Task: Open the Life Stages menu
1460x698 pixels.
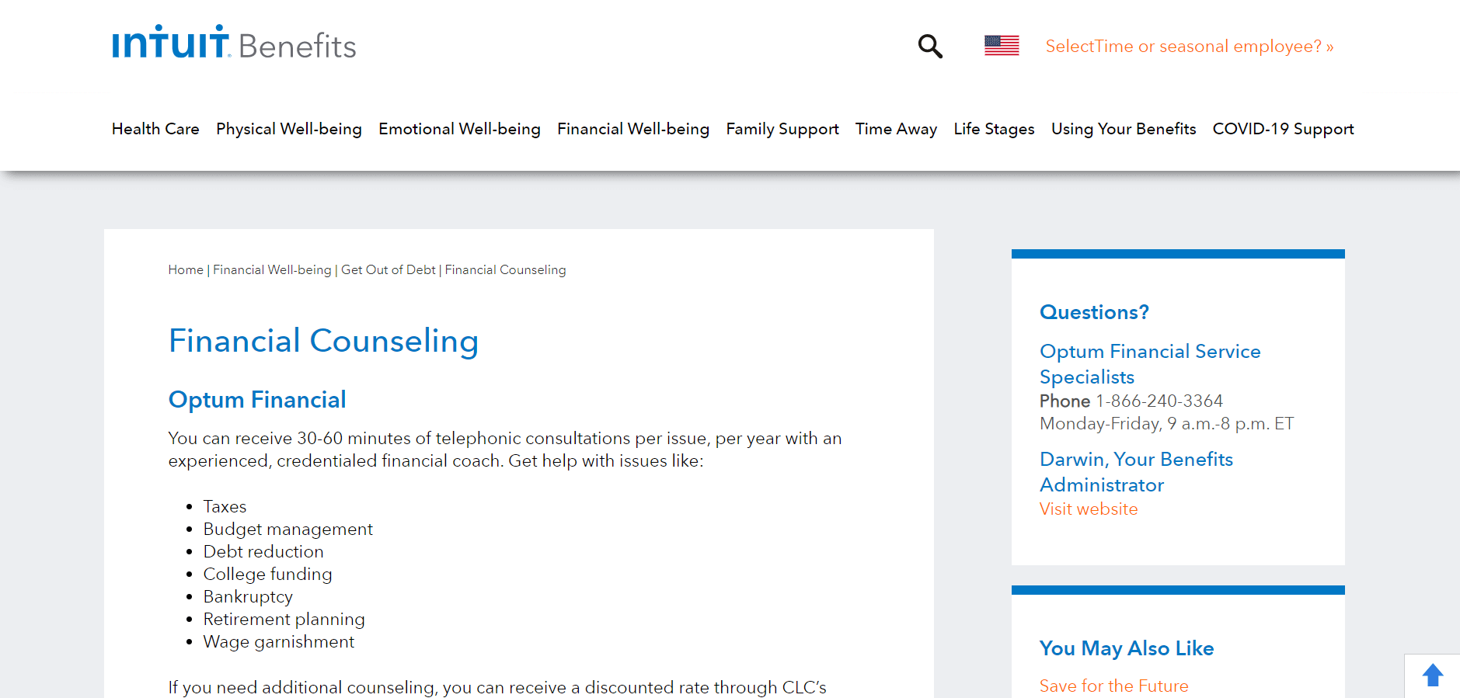Action: 994,129
